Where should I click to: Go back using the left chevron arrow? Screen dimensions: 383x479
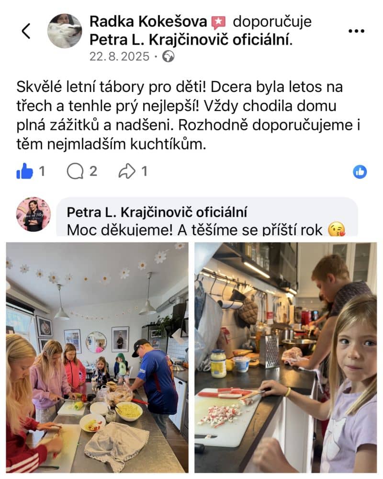[26, 31]
